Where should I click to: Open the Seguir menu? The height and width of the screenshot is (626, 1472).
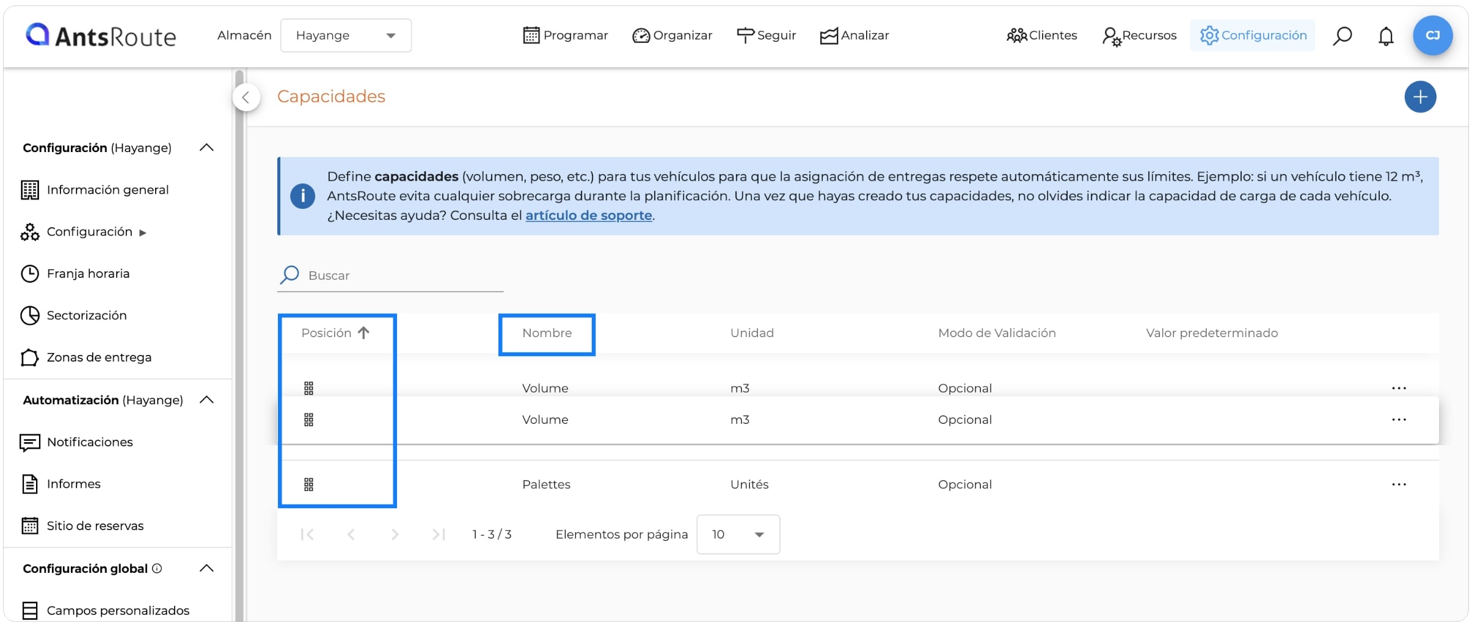pos(767,35)
